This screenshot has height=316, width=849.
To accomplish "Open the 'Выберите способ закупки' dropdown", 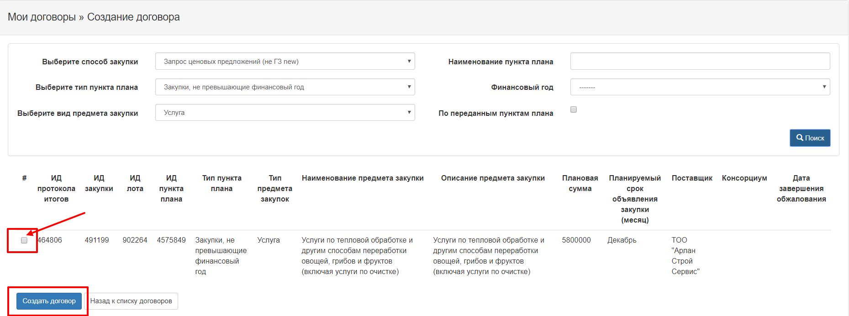I will 285,62.
